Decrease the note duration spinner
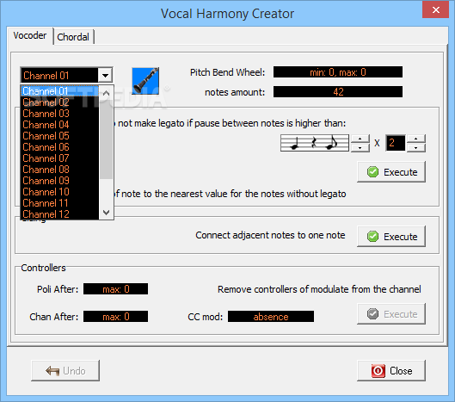 coord(360,147)
